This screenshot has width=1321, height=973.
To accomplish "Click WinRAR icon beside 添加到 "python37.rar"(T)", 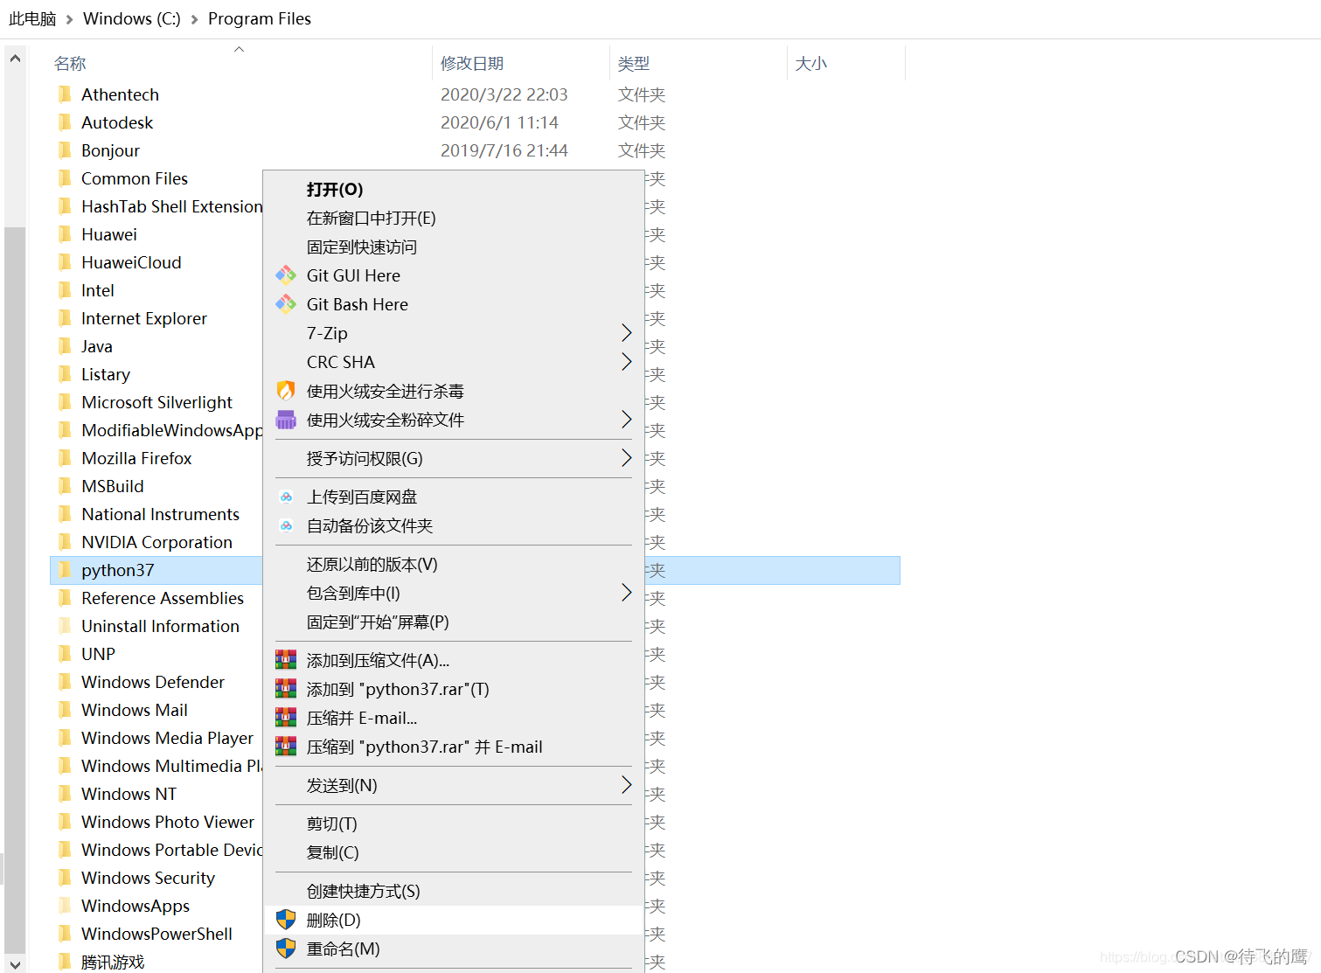I will pos(286,689).
